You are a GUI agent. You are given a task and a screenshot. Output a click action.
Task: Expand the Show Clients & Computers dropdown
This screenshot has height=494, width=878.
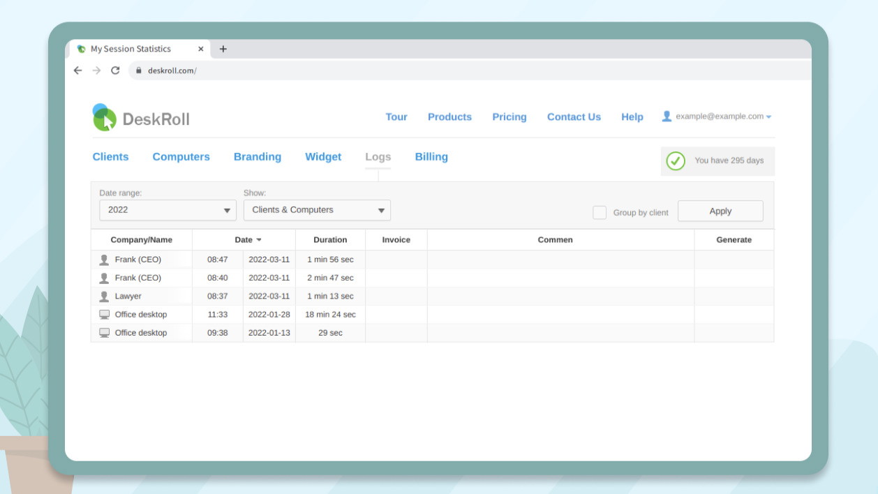click(x=317, y=210)
